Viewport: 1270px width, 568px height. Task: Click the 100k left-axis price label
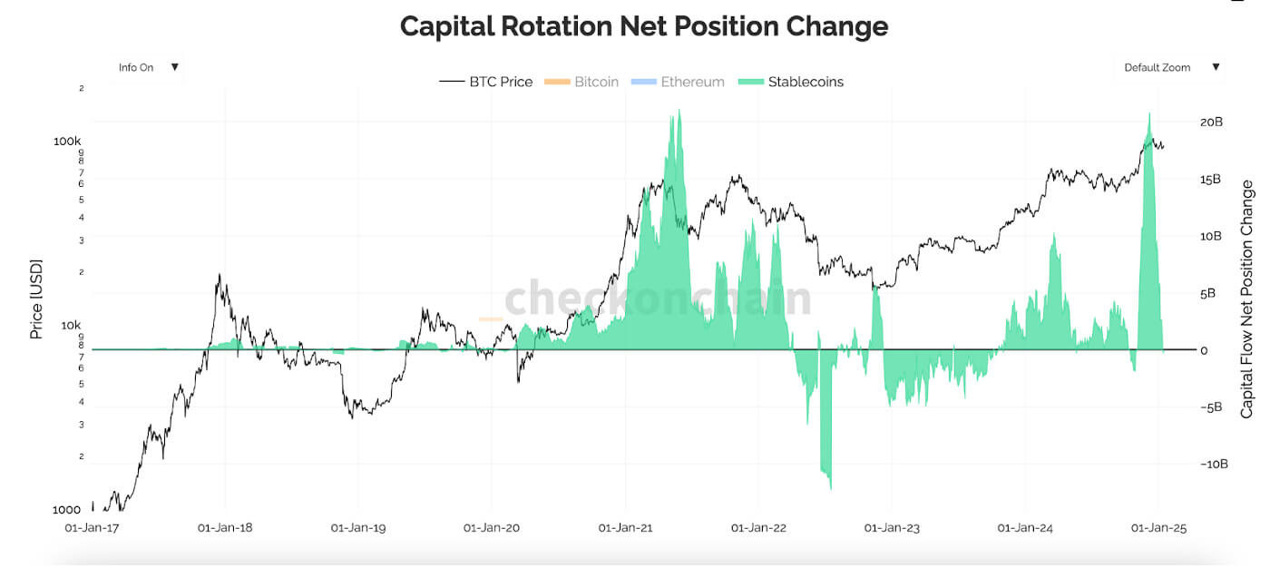pos(67,142)
